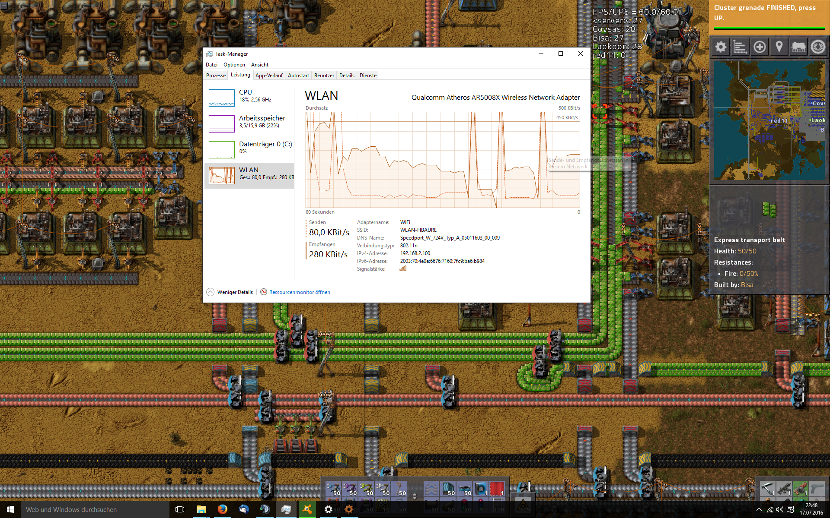The width and height of the screenshot is (830, 518).
Task: Open the Action Center notification tray icon
Action: tap(790, 509)
